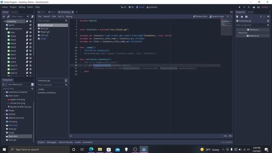Expand the Inventory Container folder
Viewport: 272px width, 153px height.
pos(5,92)
